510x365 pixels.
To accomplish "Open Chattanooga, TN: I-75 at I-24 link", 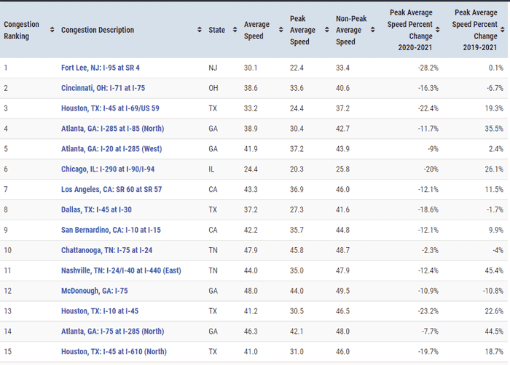I will pos(106,250).
